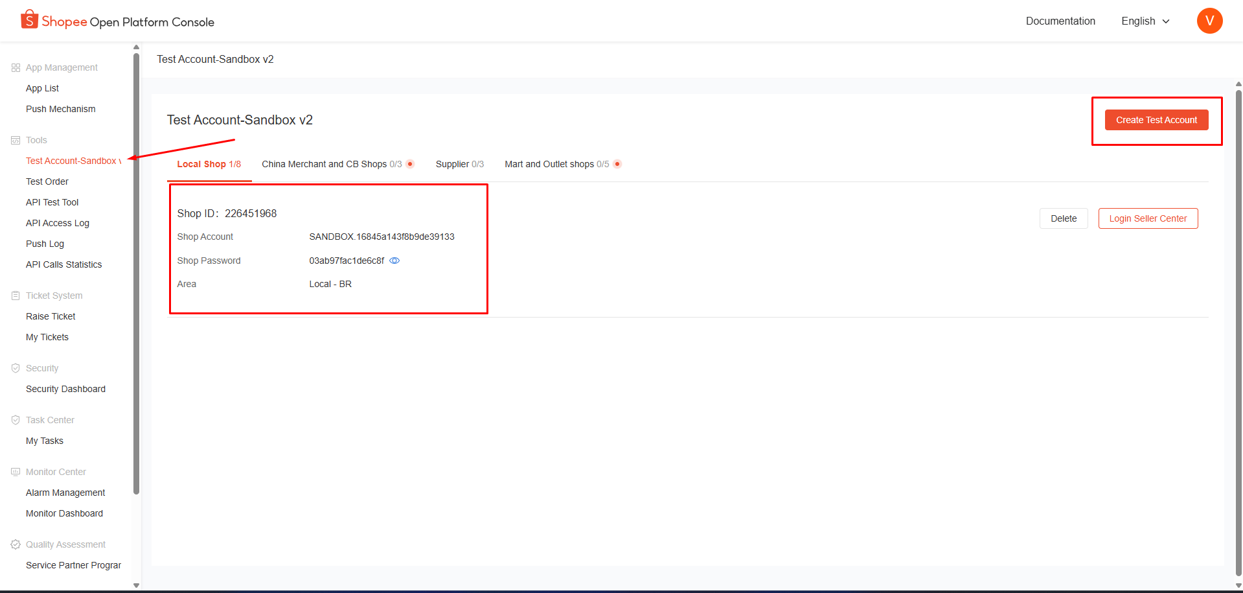
Task: Log in to Seller Center
Action: coord(1148,218)
